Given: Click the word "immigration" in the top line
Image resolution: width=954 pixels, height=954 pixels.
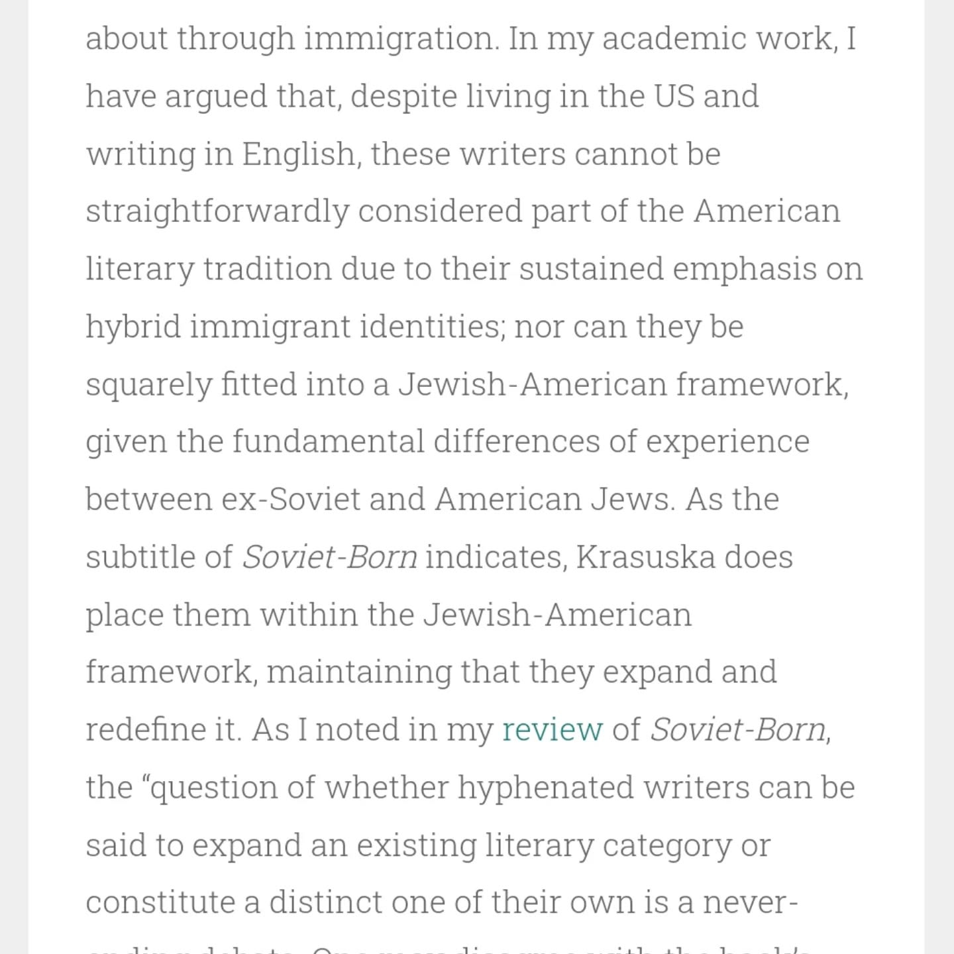Looking at the screenshot, I should 399,38.
